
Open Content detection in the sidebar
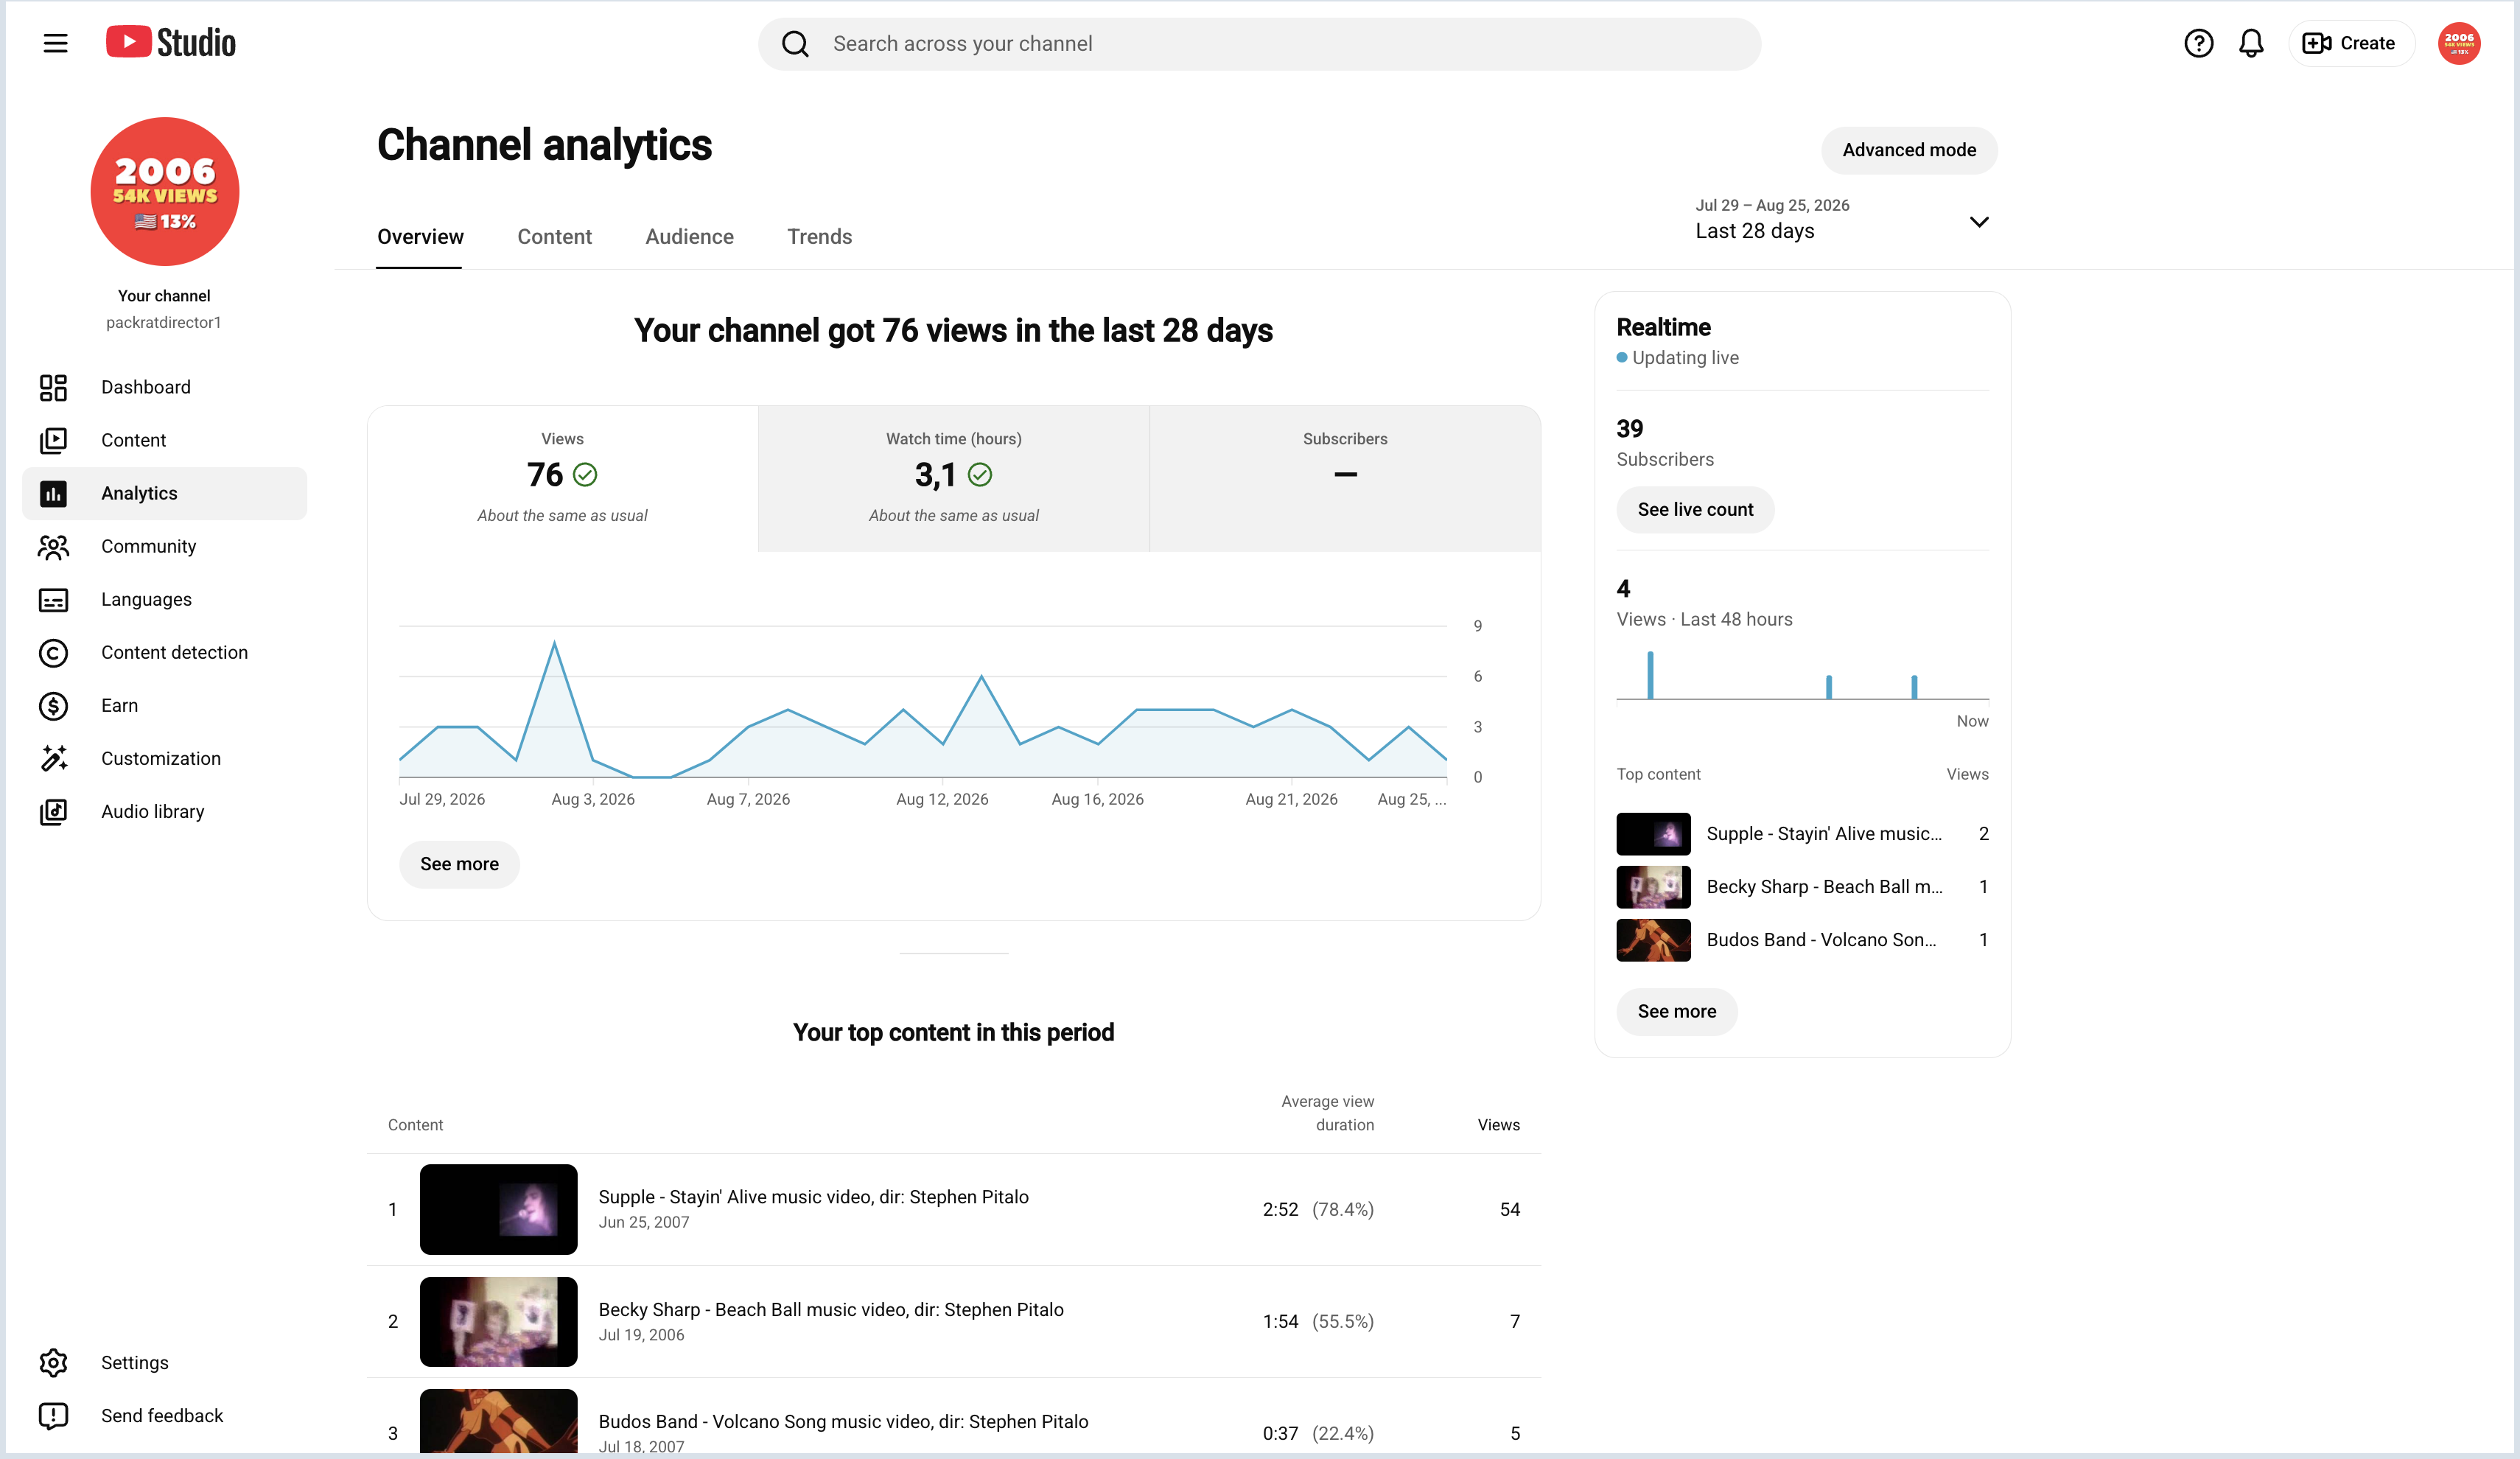click(165, 652)
